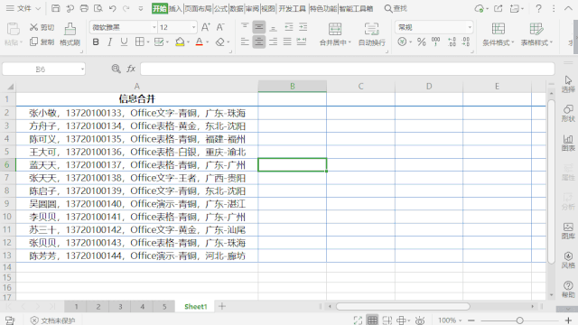Click the Copy (复制) button
Image resolution: width=578 pixels, height=325 pixels.
point(42,42)
